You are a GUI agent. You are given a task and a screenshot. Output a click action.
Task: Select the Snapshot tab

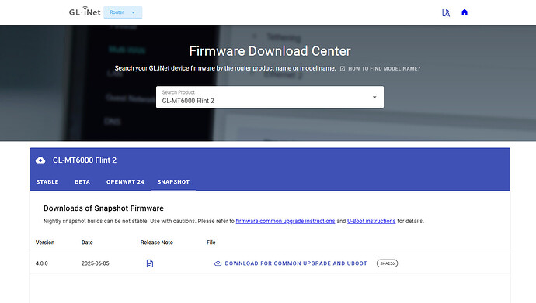pyautogui.click(x=173, y=181)
